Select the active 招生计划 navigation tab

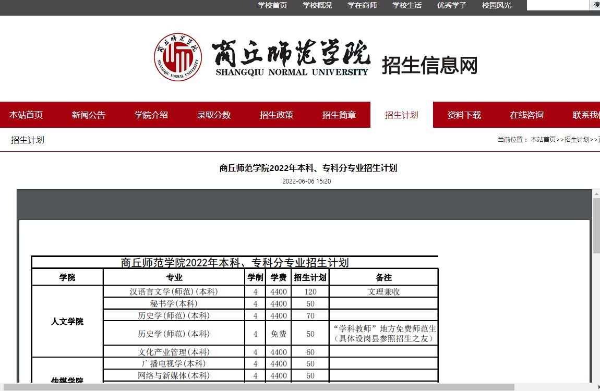click(x=402, y=115)
